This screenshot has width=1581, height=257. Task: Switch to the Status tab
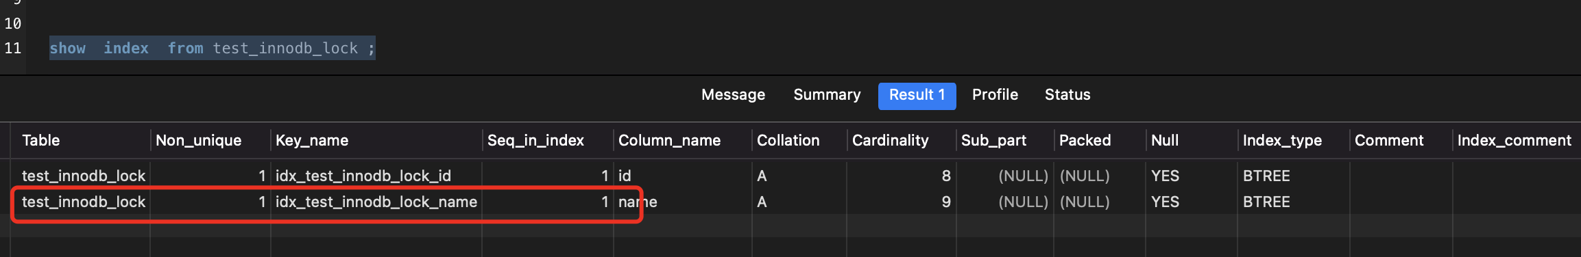point(1067,95)
